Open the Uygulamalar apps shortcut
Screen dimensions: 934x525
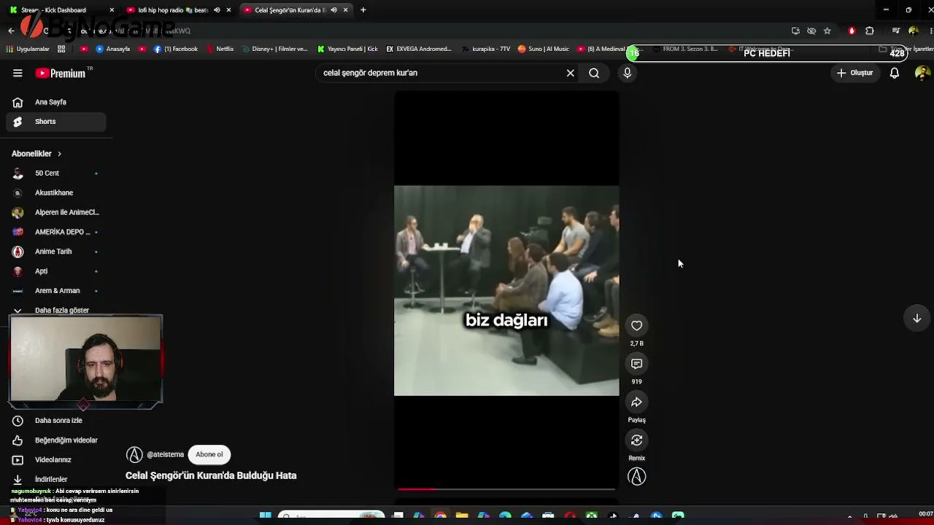point(28,49)
